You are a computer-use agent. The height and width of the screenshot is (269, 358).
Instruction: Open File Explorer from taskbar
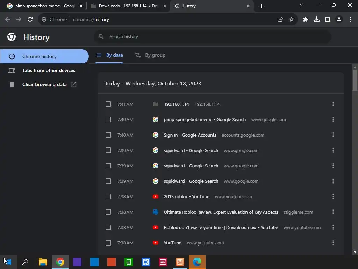(43, 262)
